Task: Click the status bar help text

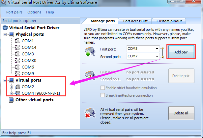Action: (x=17, y=133)
